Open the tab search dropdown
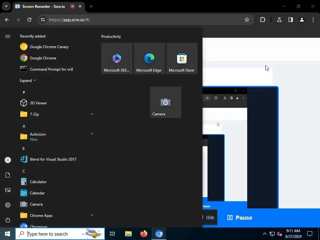Screen dimensions: 320x240 [x=6, y=6]
